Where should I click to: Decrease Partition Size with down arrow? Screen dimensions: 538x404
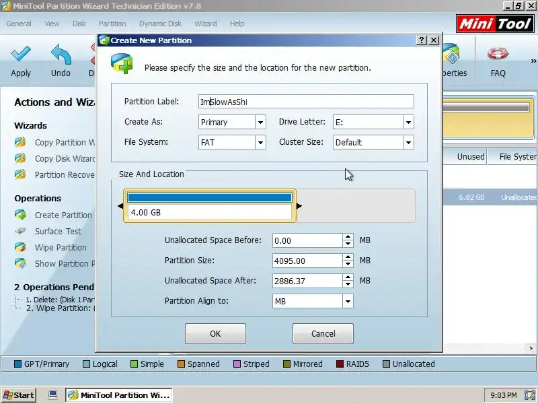tap(348, 264)
